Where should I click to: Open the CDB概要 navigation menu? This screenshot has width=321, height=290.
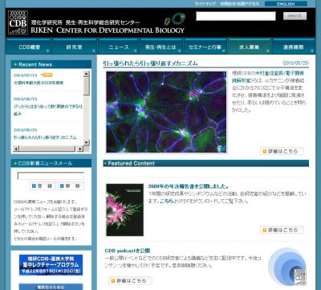(x=29, y=47)
